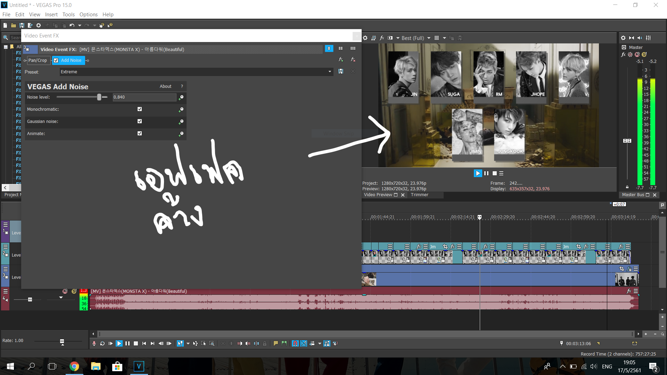Mute the Master bus
667x375 pixels.
click(x=637, y=55)
